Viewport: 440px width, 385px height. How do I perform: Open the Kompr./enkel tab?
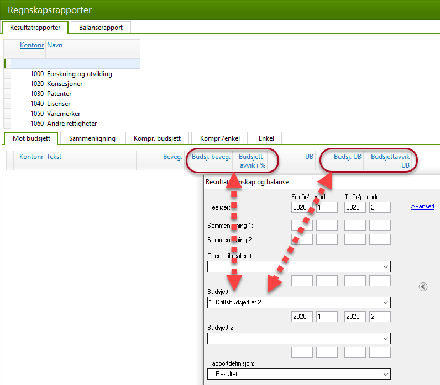coord(219,138)
